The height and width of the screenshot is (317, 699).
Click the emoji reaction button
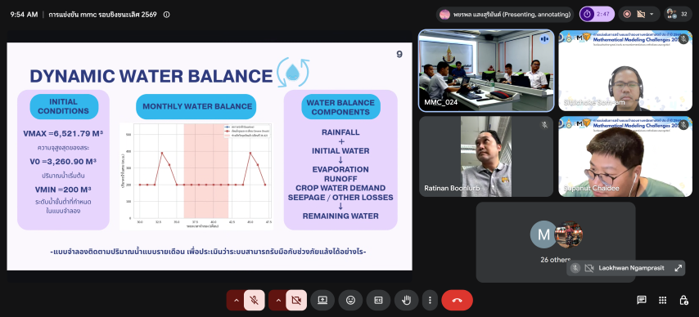tap(350, 300)
